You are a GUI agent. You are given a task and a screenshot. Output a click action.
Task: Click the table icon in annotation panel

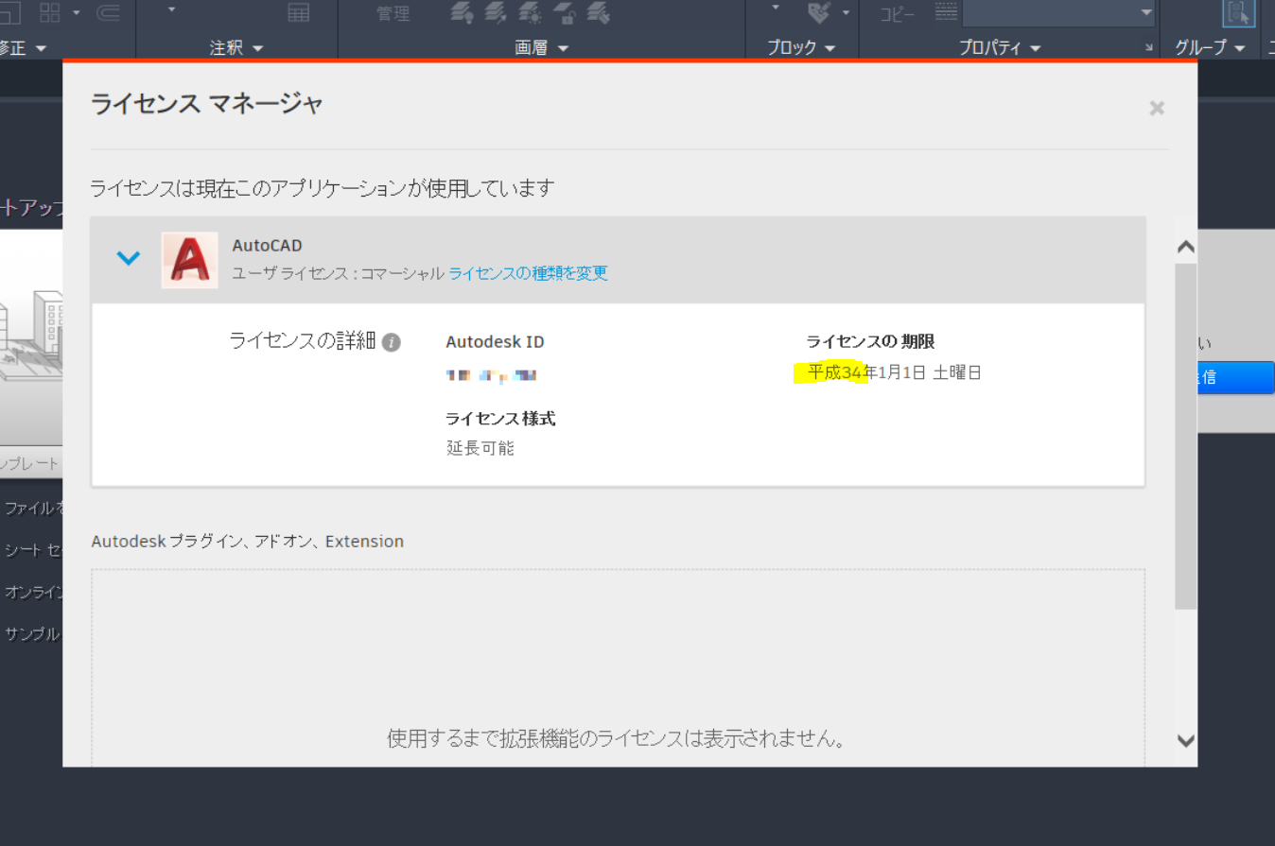[299, 12]
